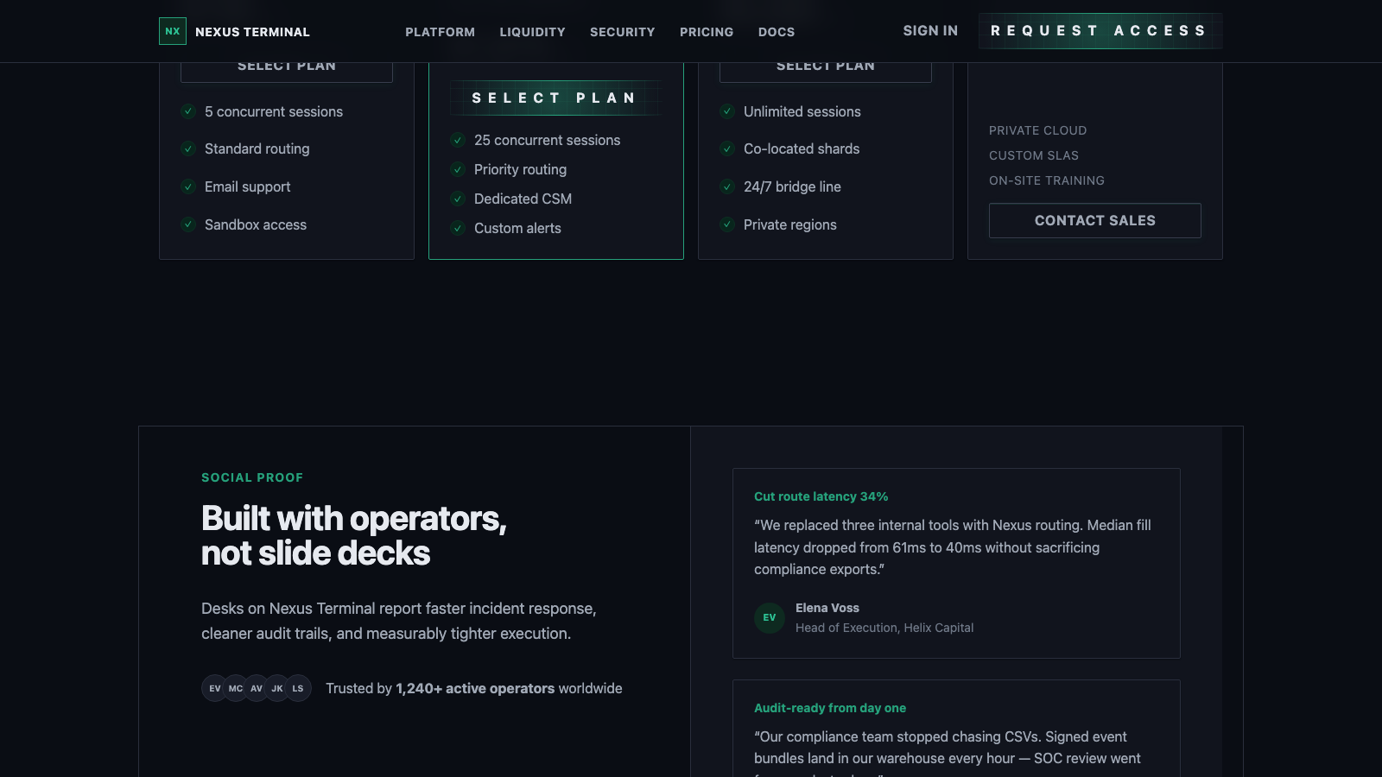Choose Select Plan in the highlighted card
The height and width of the screenshot is (777, 1382).
click(x=556, y=98)
